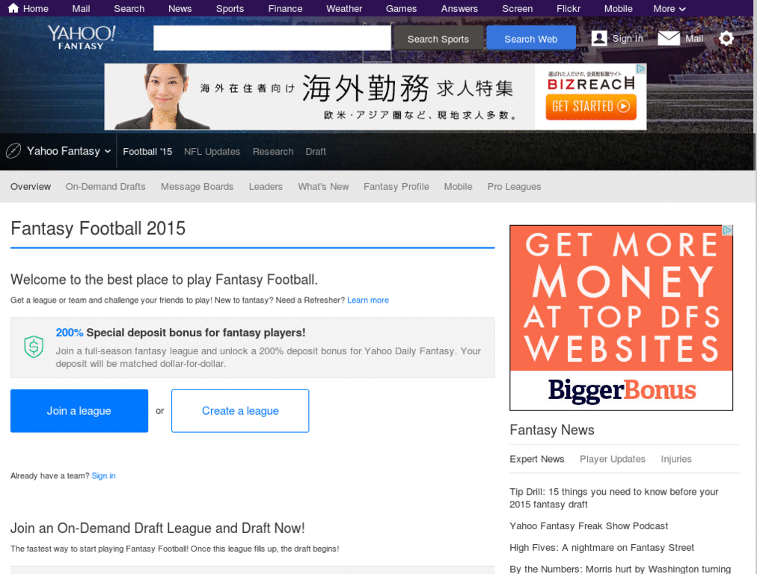Click the 200% deposit bonus heading link
Viewport: 766px width, 574px height.
[x=180, y=333]
